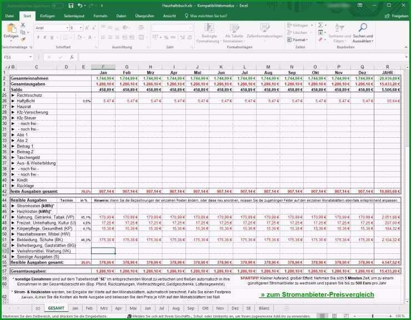Switch to the Seitenlayout ribbon tab

coord(74,16)
